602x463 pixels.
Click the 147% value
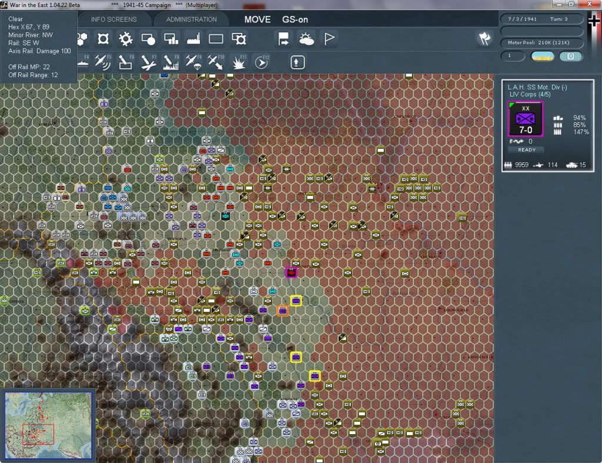coord(581,132)
